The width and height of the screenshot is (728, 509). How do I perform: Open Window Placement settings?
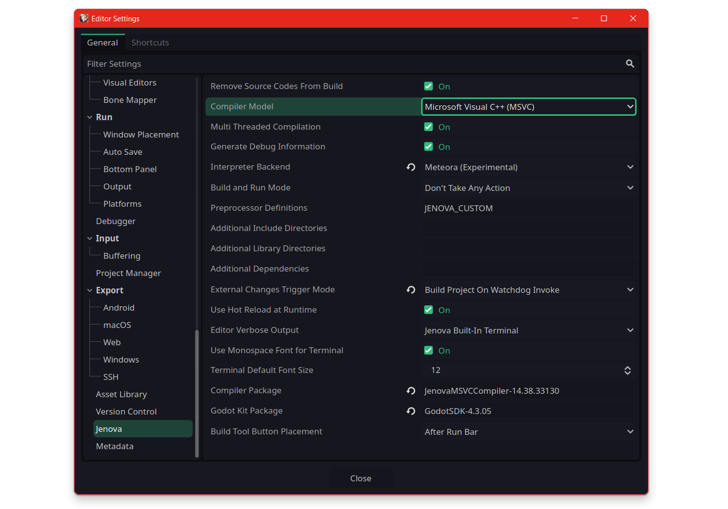141,135
